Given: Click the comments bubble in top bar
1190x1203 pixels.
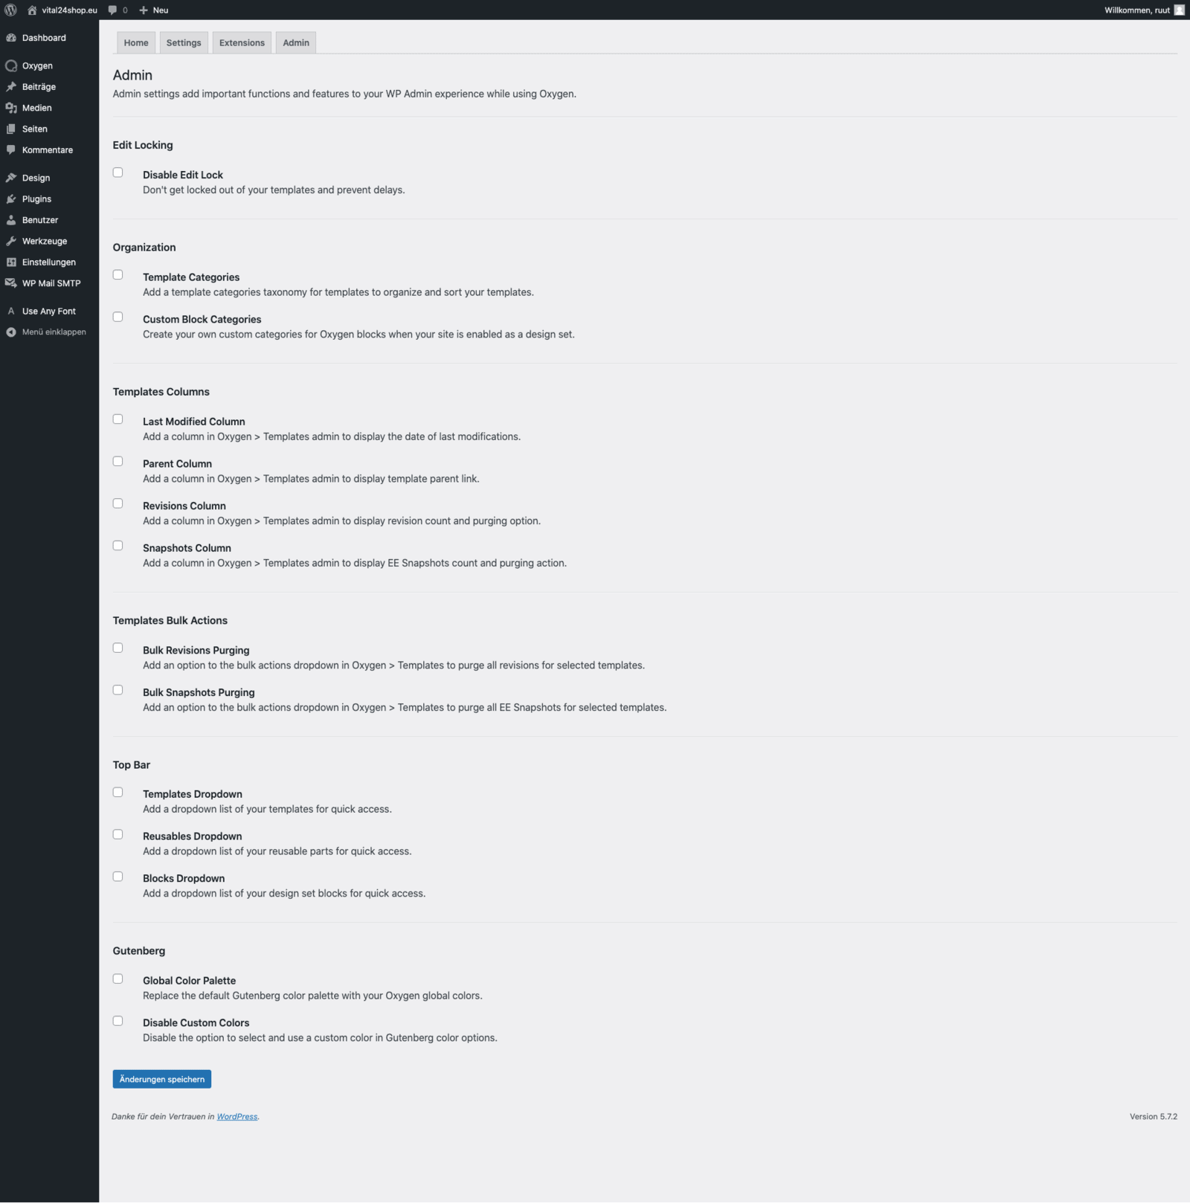Looking at the screenshot, I should 113,10.
